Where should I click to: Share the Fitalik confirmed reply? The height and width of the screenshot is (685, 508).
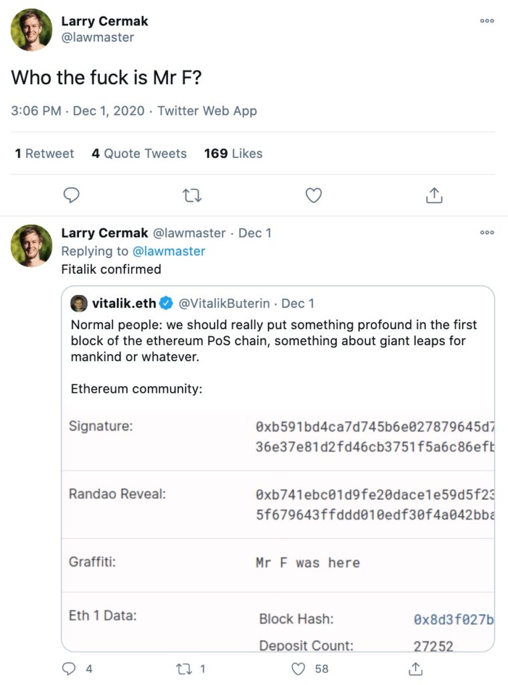tap(416, 668)
